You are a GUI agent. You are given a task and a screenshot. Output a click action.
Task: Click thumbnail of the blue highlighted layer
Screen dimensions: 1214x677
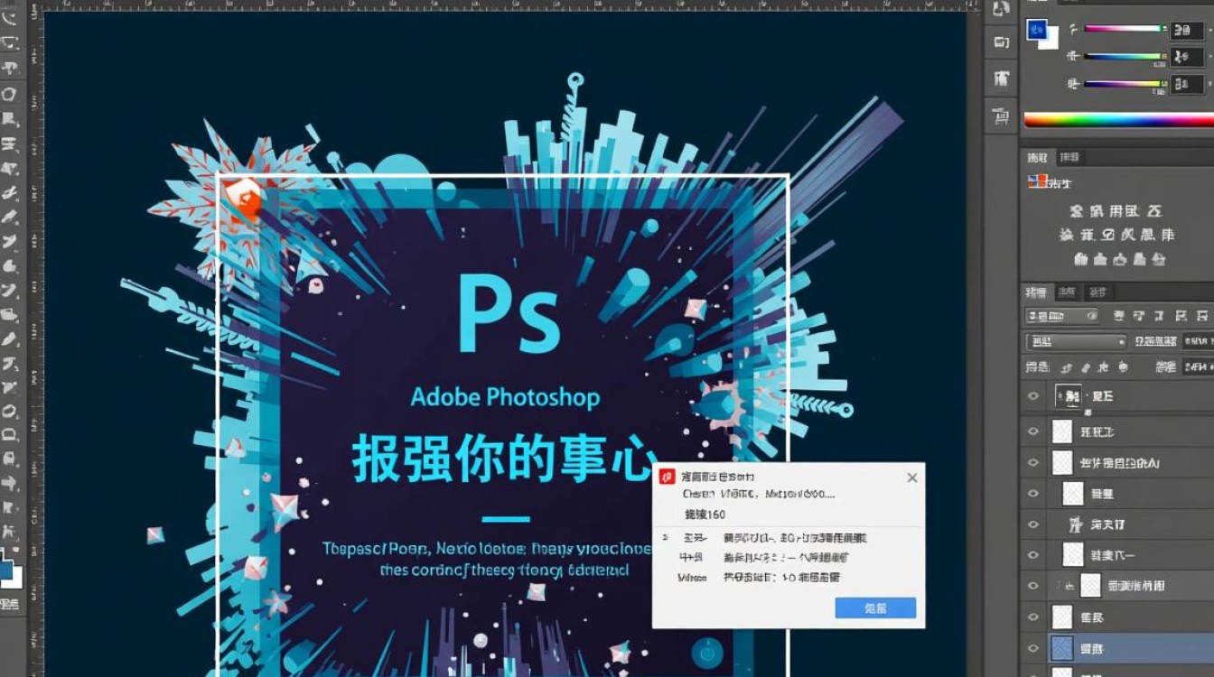pos(1063,648)
